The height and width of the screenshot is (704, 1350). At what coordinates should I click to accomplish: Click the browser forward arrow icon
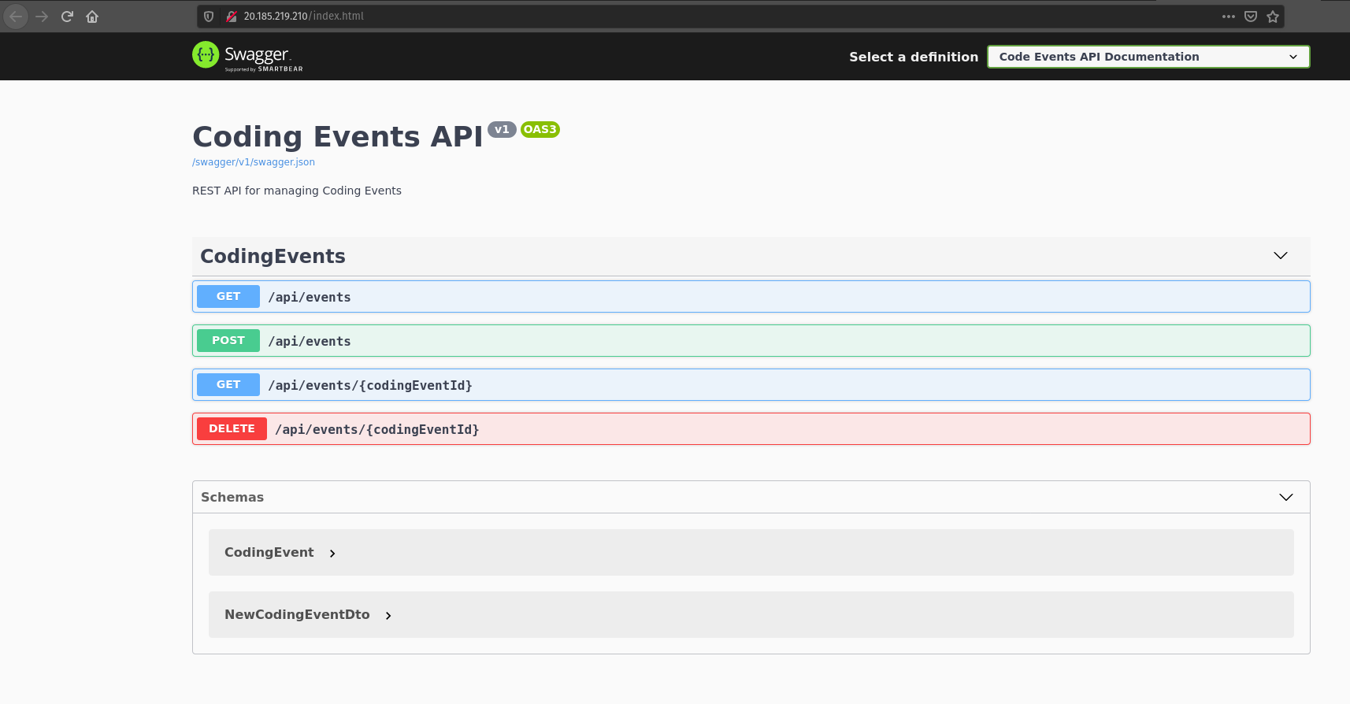pos(42,17)
